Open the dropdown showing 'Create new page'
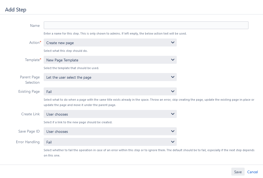This screenshot has height=178, width=263. pyautogui.click(x=106, y=43)
